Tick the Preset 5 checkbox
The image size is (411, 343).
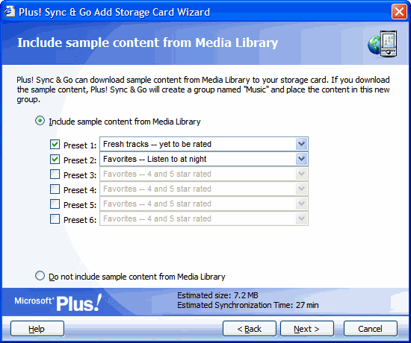pyautogui.click(x=55, y=204)
